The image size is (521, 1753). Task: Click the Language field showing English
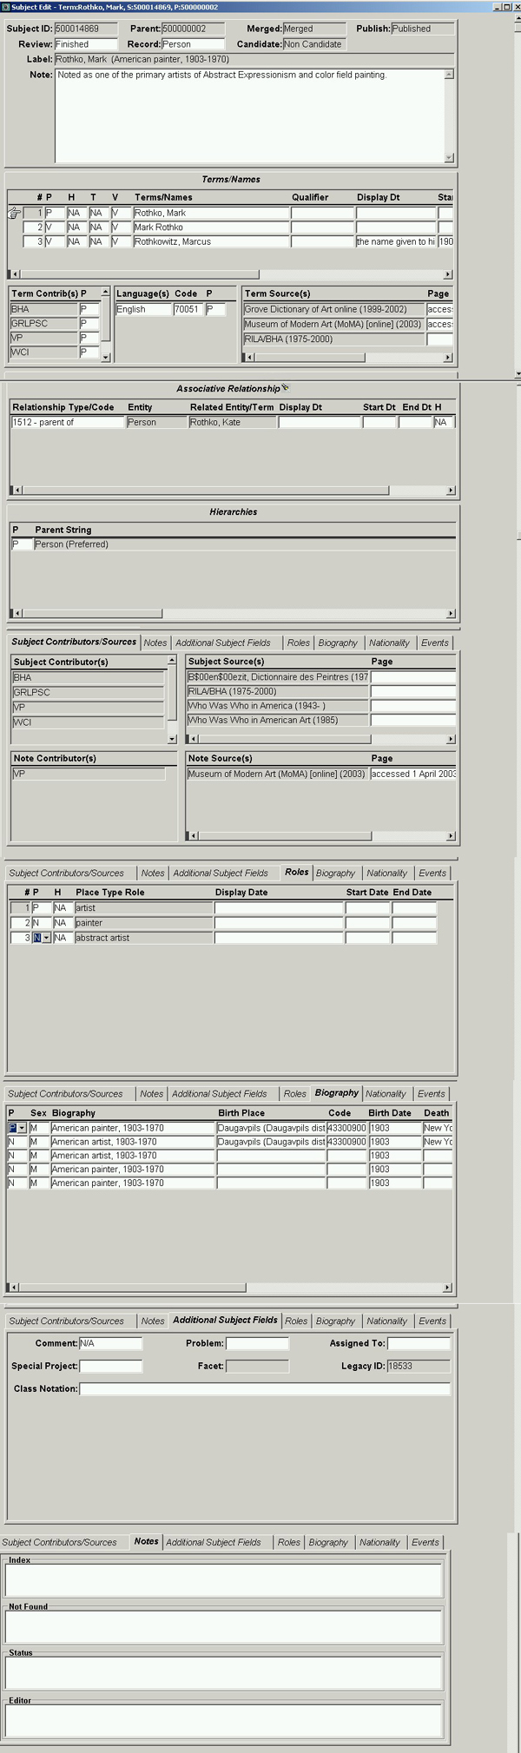pos(143,309)
